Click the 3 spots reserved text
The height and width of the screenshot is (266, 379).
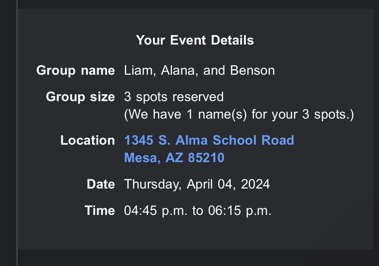pyautogui.click(x=174, y=97)
